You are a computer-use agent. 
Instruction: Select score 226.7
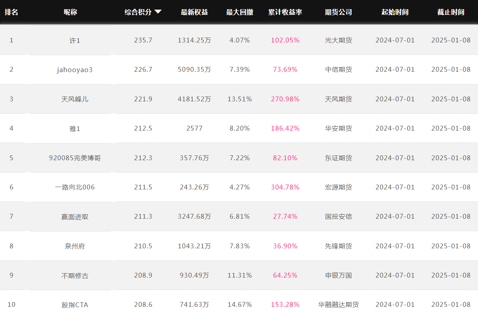pos(143,70)
